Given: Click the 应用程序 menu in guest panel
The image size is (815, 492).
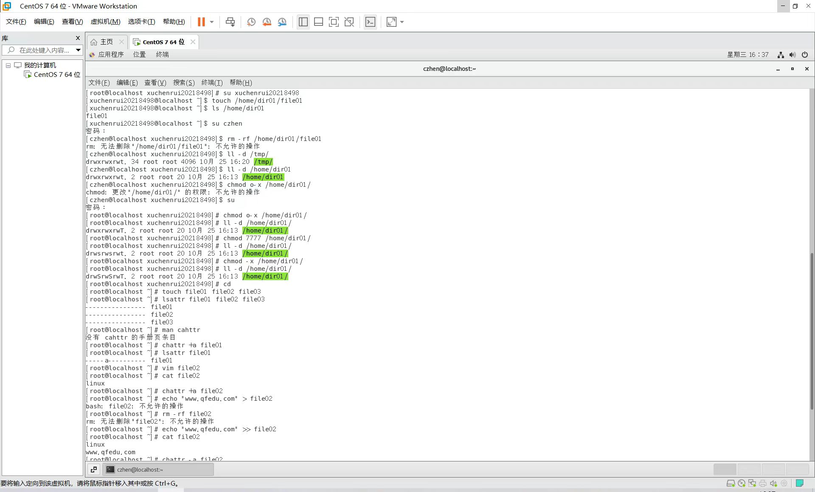Looking at the screenshot, I should pos(110,55).
